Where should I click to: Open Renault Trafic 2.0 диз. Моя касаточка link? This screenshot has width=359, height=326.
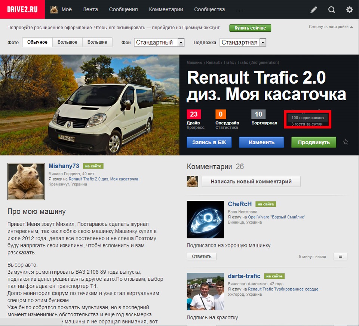tap(103, 179)
